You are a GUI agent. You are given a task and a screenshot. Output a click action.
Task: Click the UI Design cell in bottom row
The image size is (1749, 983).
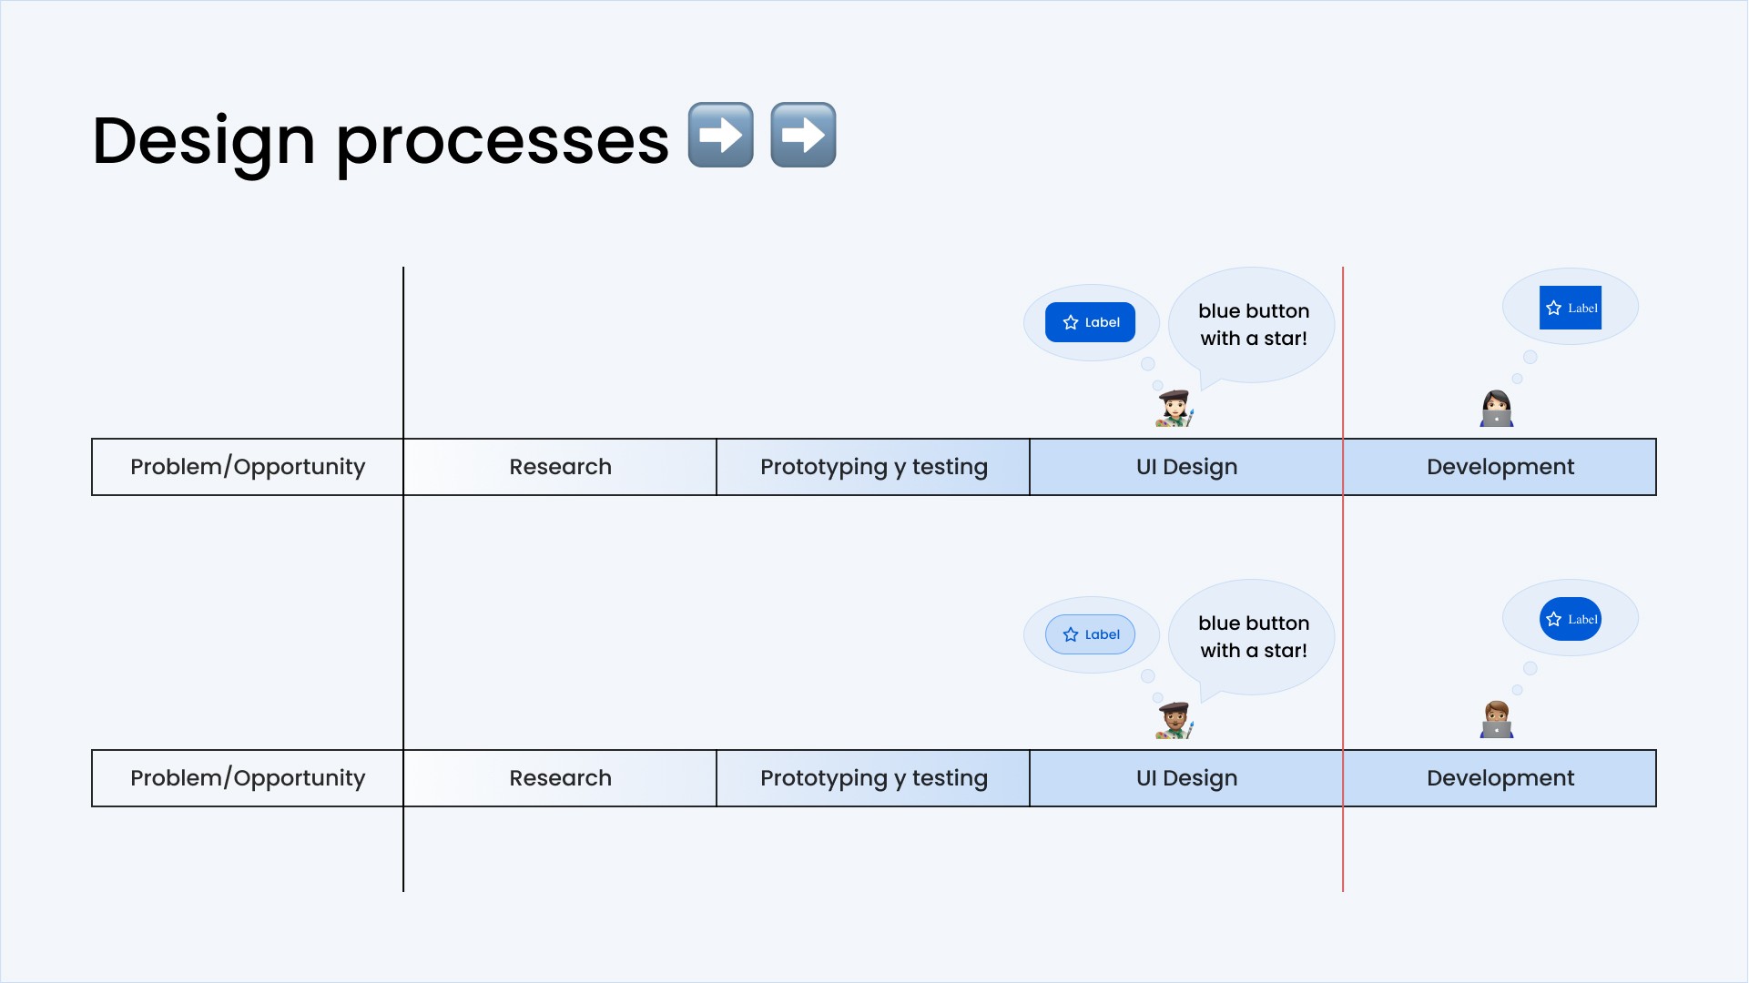[1187, 779]
